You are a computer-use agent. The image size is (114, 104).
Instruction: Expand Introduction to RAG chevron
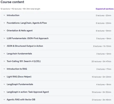4,69
